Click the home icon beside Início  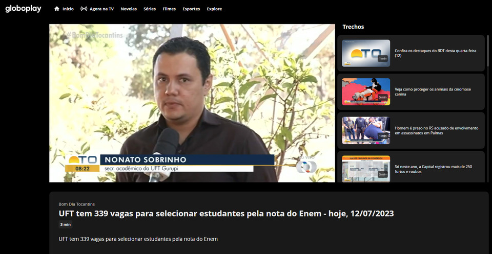pos(57,9)
